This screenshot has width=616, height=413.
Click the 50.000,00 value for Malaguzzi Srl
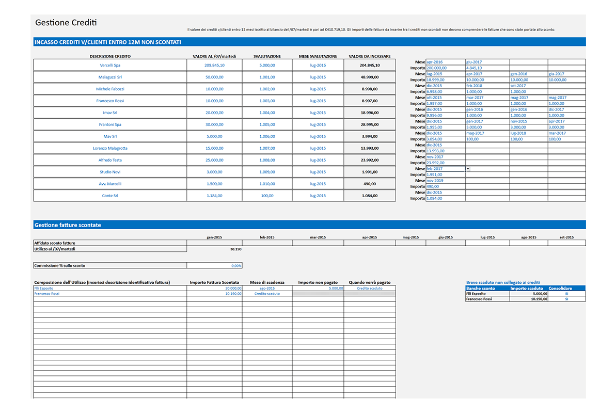click(214, 77)
